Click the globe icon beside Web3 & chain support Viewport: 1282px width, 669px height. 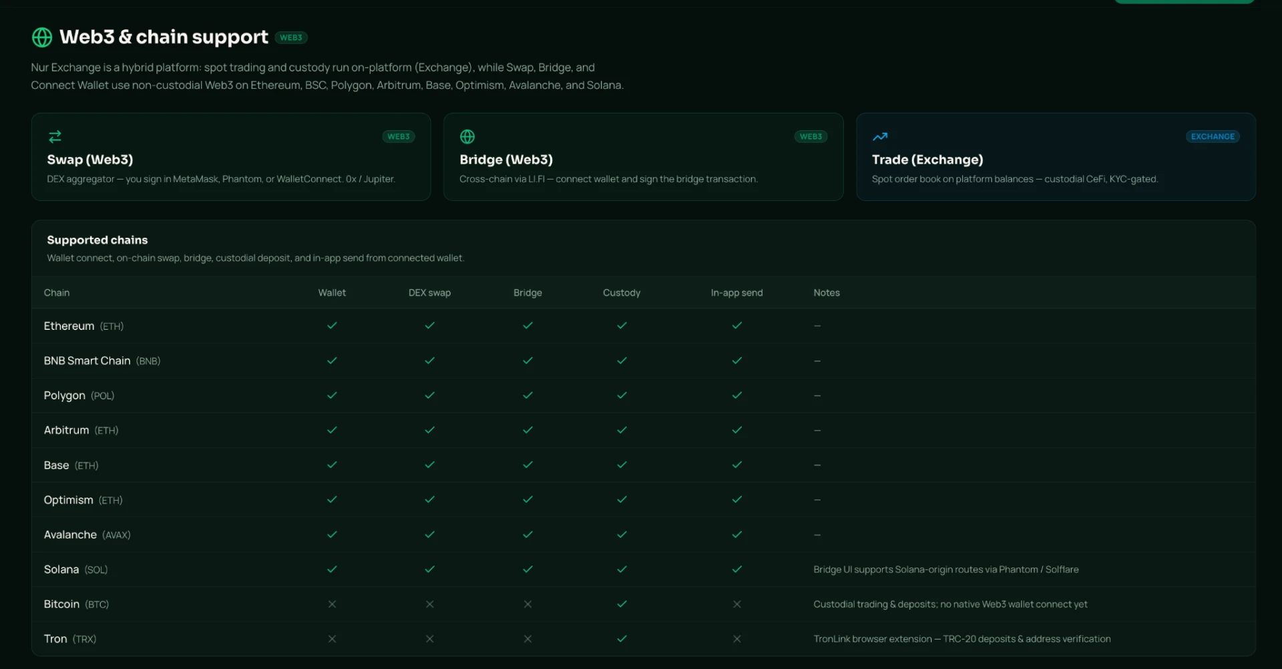point(42,37)
